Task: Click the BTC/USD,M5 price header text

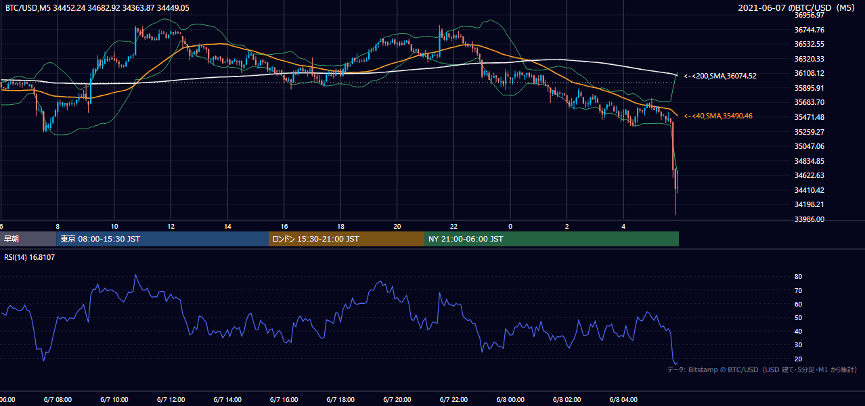Action: 97,8
